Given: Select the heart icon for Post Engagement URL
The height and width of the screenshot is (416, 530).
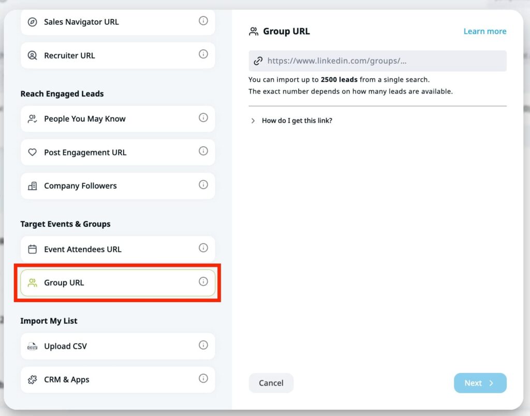Looking at the screenshot, I should [x=32, y=152].
